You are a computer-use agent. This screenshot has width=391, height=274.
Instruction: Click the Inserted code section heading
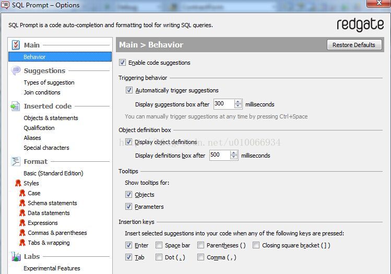pyautogui.click(x=48, y=106)
